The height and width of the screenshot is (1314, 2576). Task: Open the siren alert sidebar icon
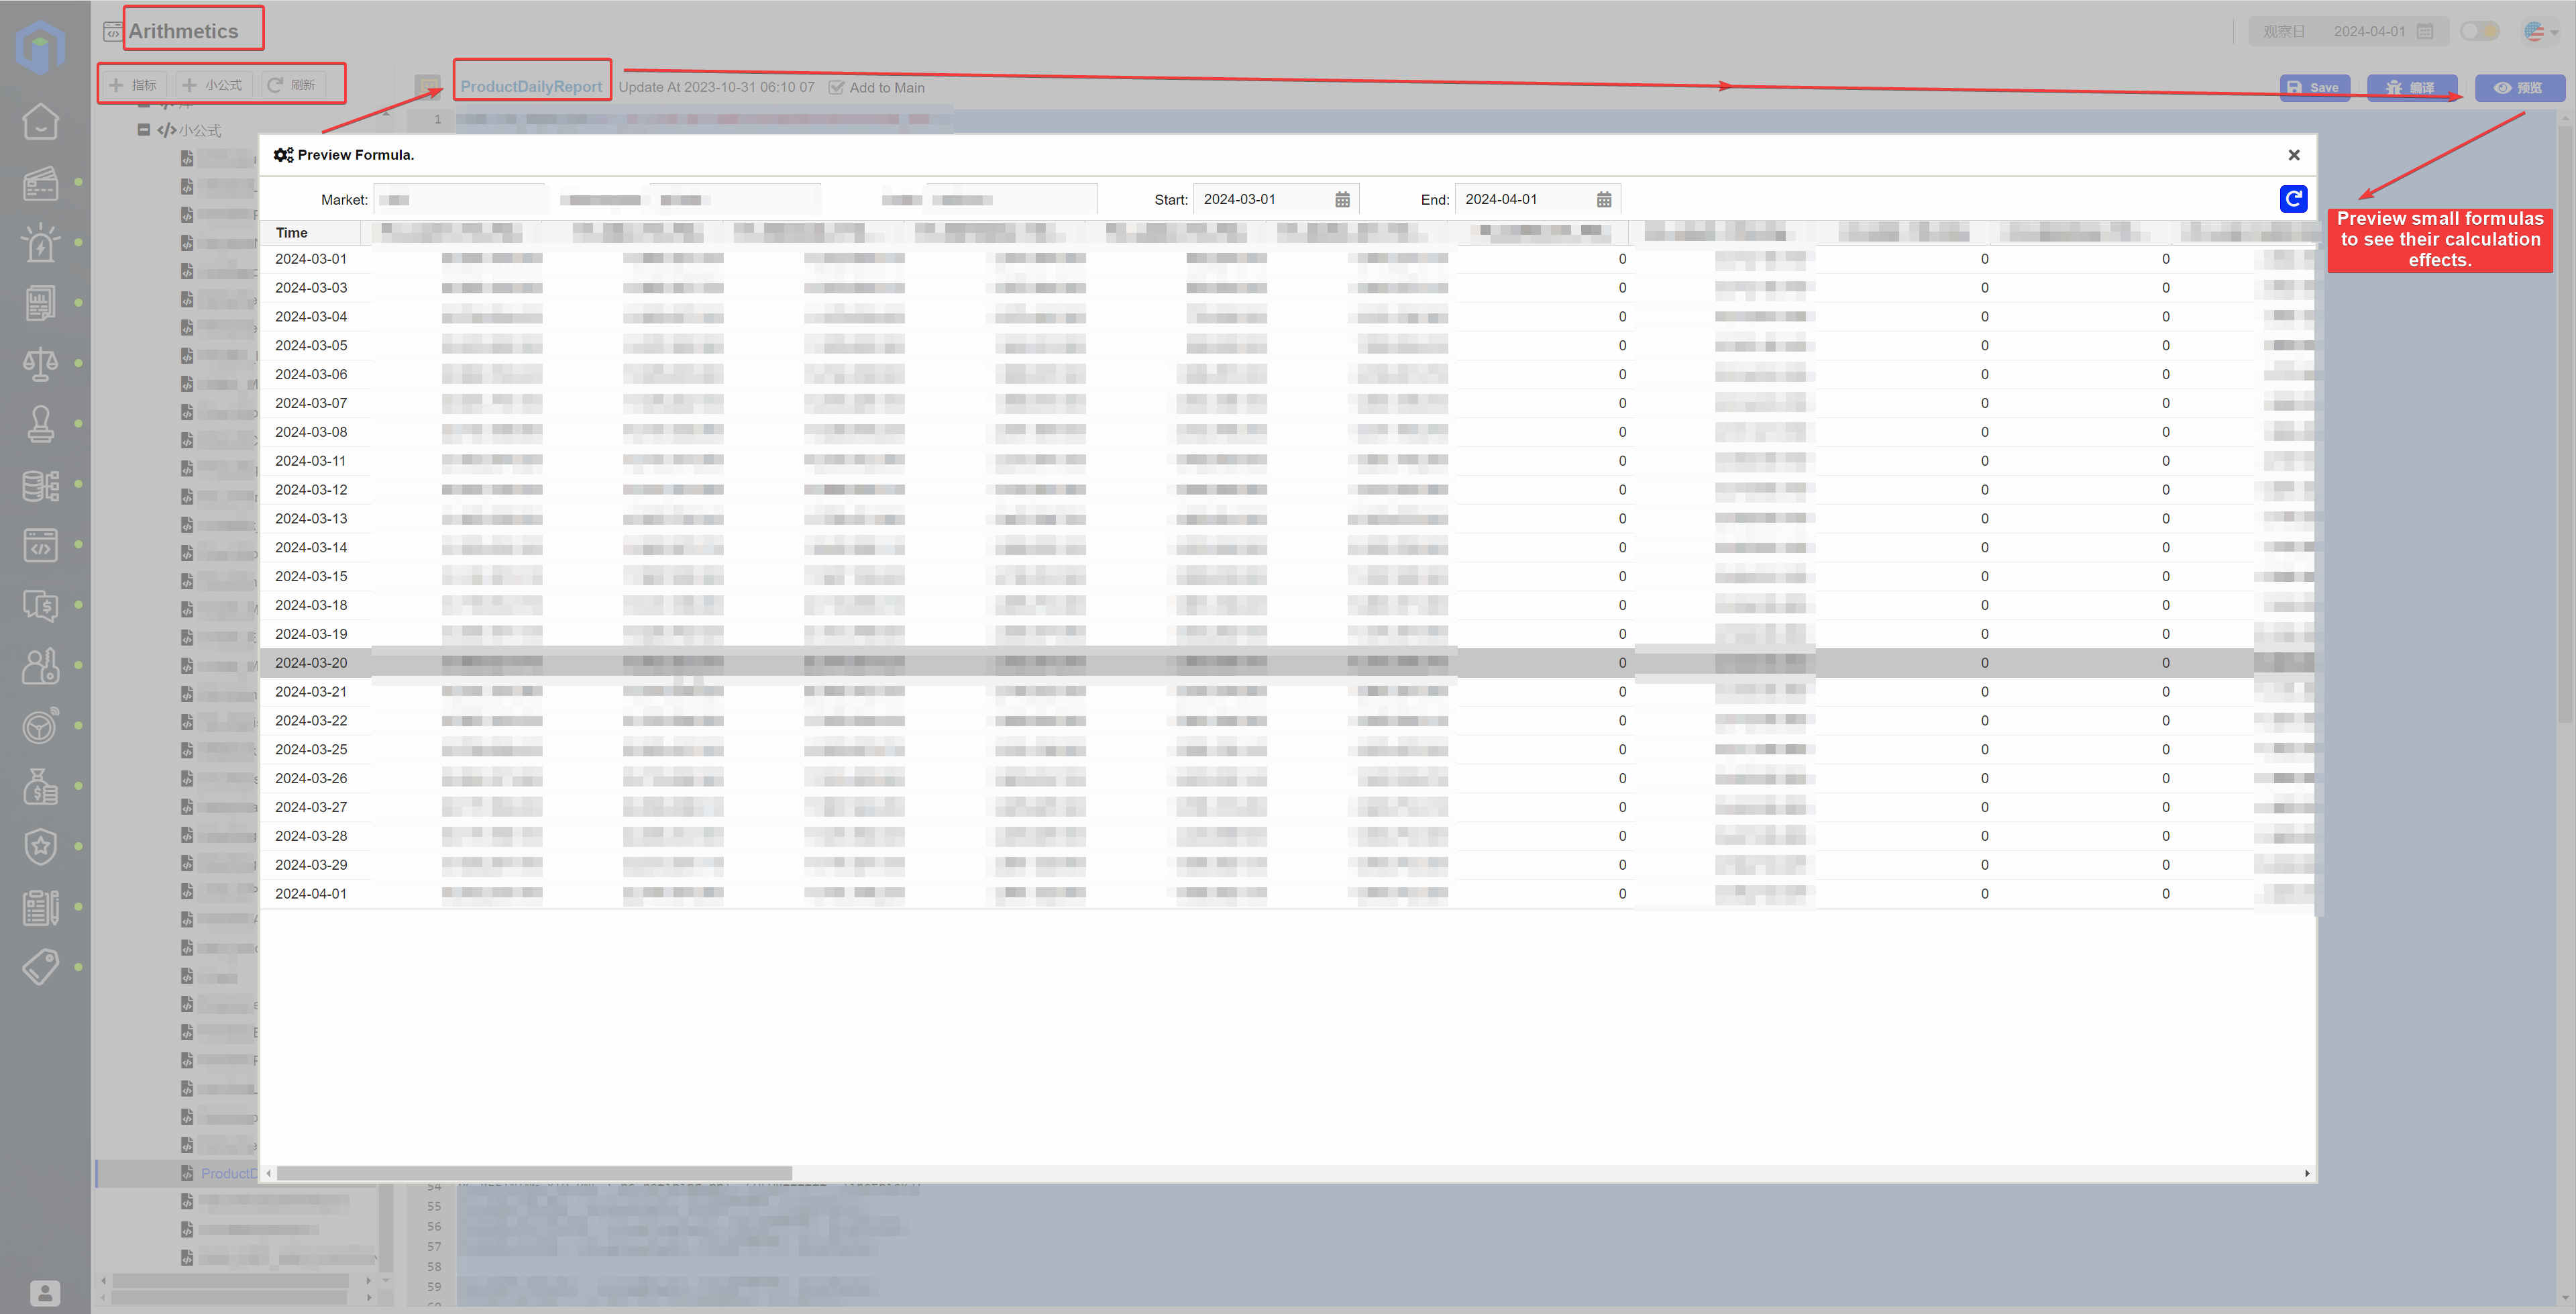[x=40, y=242]
